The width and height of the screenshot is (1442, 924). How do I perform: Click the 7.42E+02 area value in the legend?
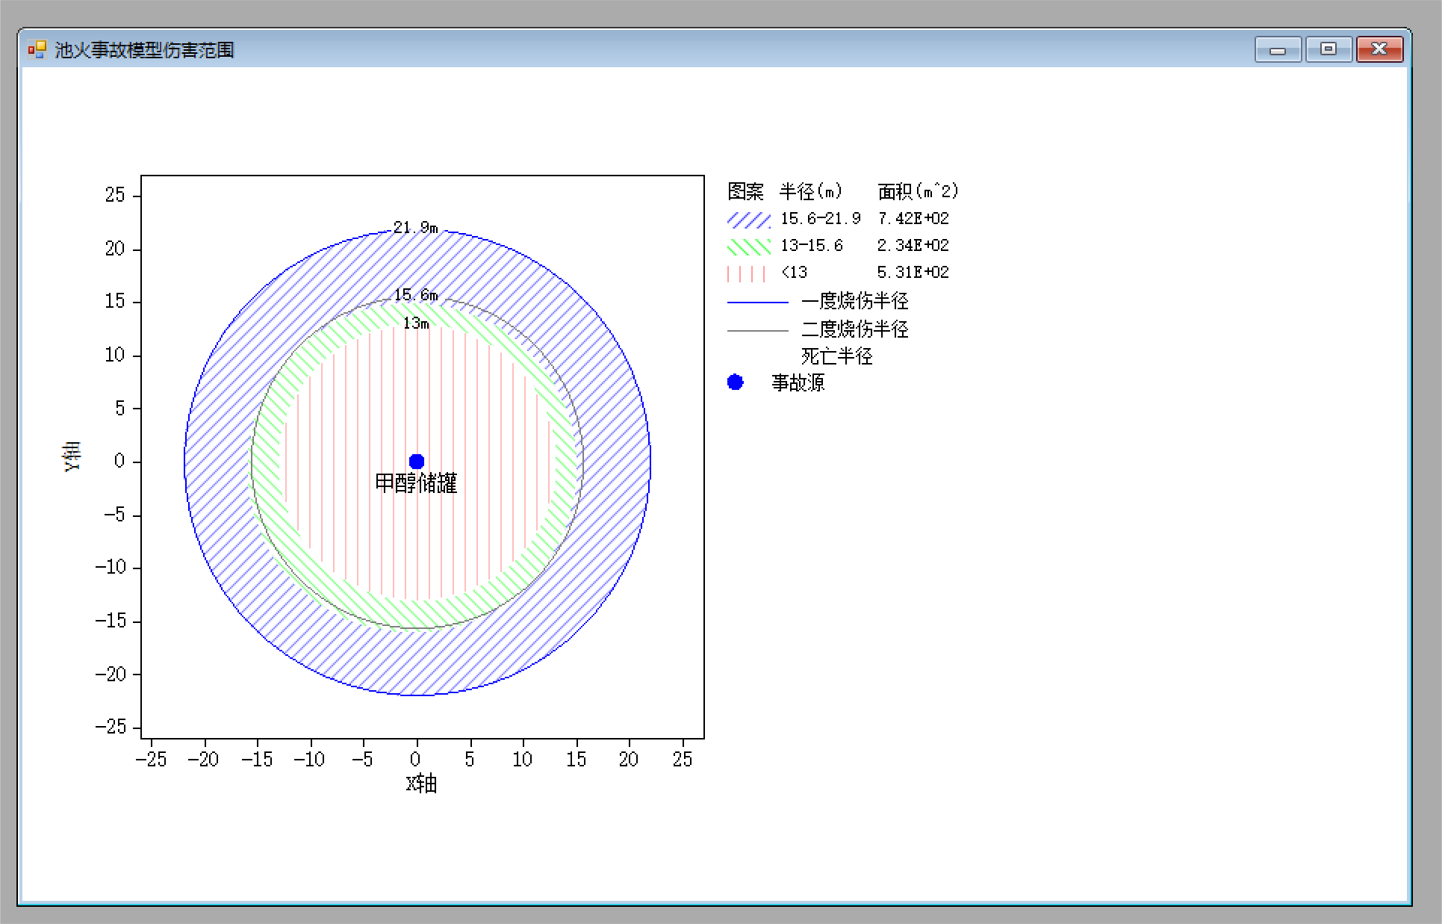tap(913, 219)
